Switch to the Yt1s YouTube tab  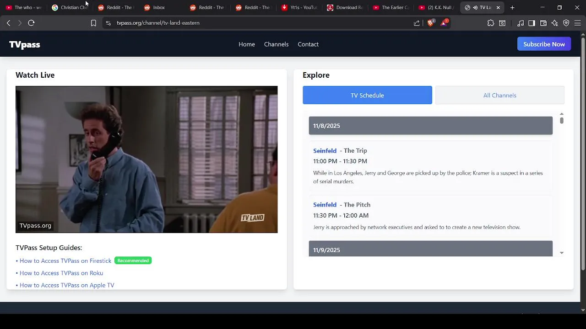(x=299, y=7)
